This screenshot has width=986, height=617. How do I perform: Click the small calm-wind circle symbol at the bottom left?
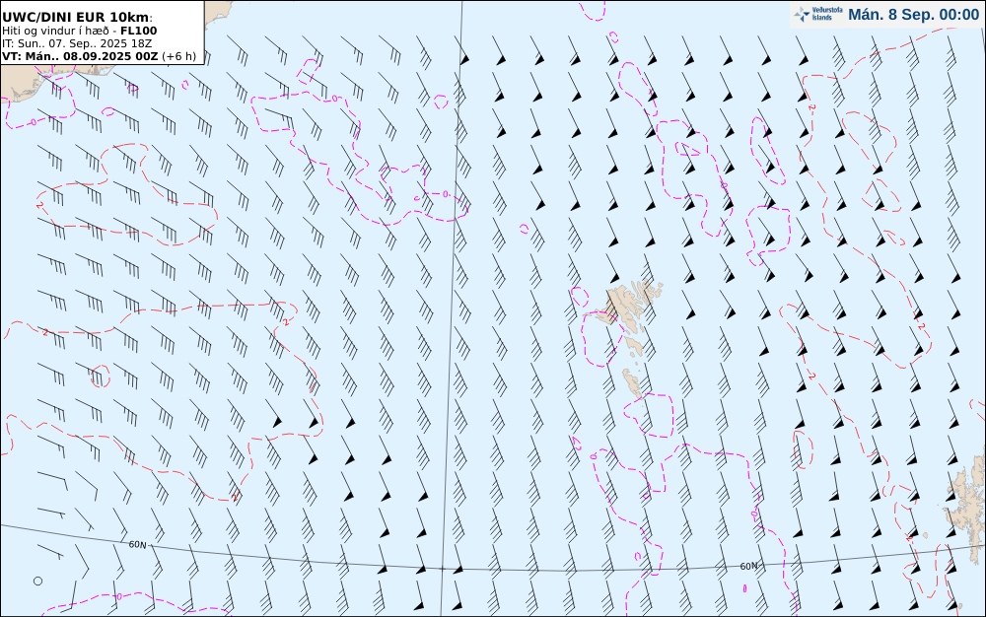point(37,582)
